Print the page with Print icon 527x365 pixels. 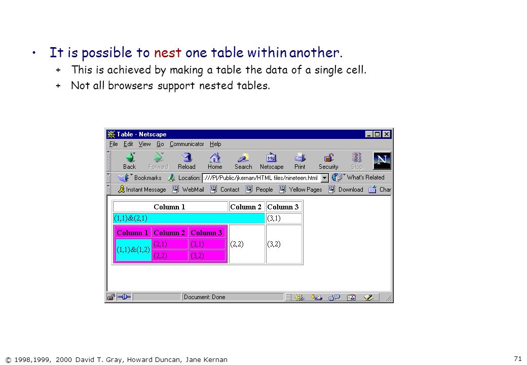coord(300,157)
